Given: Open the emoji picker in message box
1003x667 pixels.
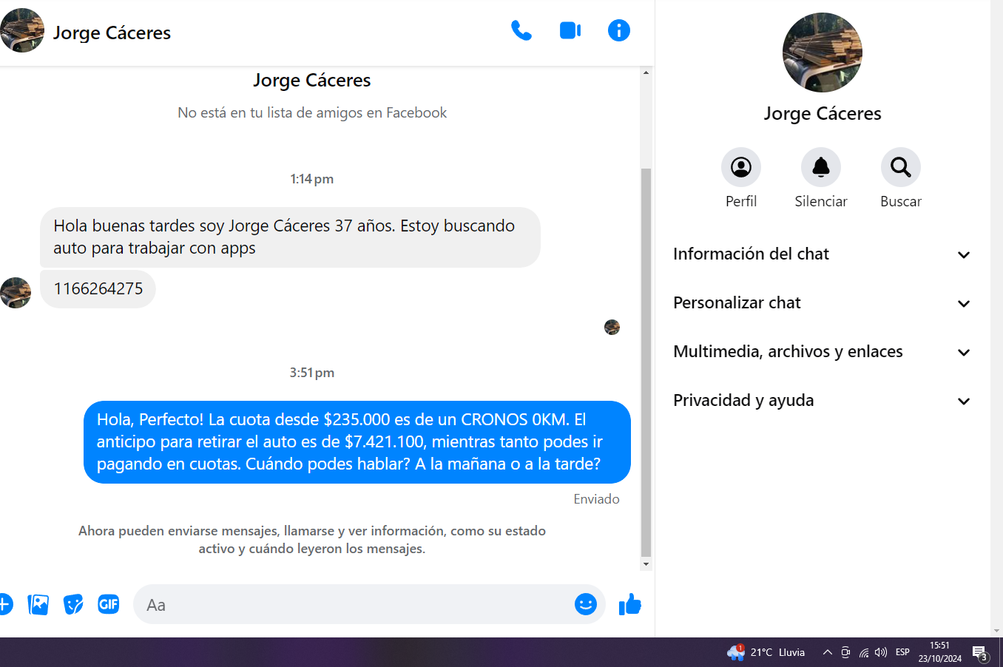Looking at the screenshot, I should (x=586, y=604).
